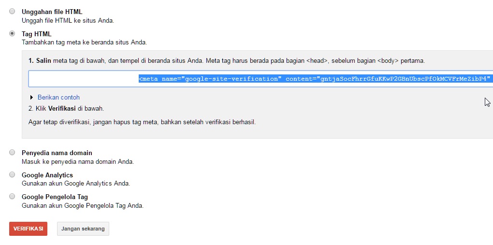Click 'Tambahkan tag meta ke beranda' description
This screenshot has height=245, width=493.
point(84,42)
